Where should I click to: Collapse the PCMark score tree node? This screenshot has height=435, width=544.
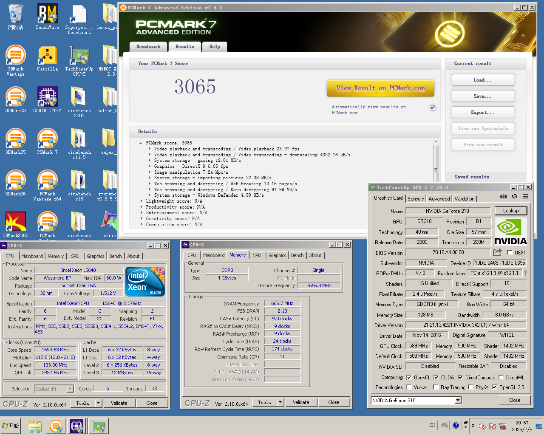click(141, 143)
